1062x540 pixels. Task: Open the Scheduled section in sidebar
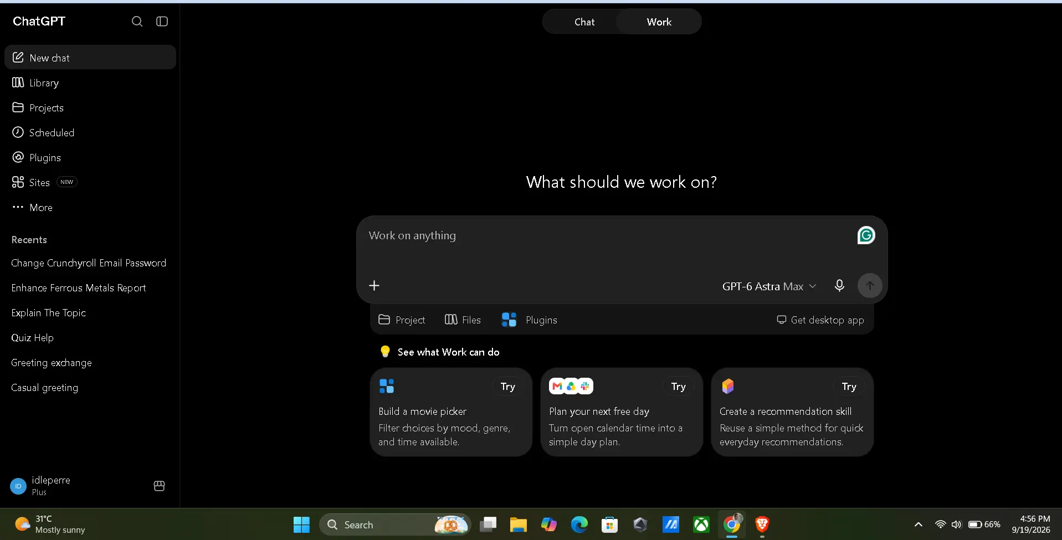pos(90,133)
